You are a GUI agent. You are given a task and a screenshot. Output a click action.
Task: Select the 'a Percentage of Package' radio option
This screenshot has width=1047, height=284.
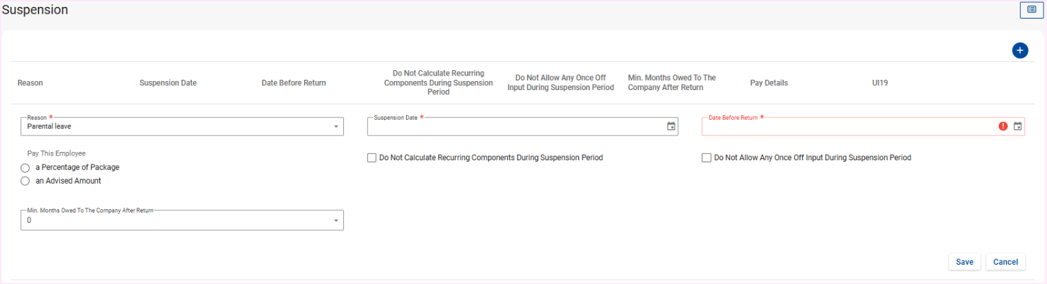[x=26, y=168]
